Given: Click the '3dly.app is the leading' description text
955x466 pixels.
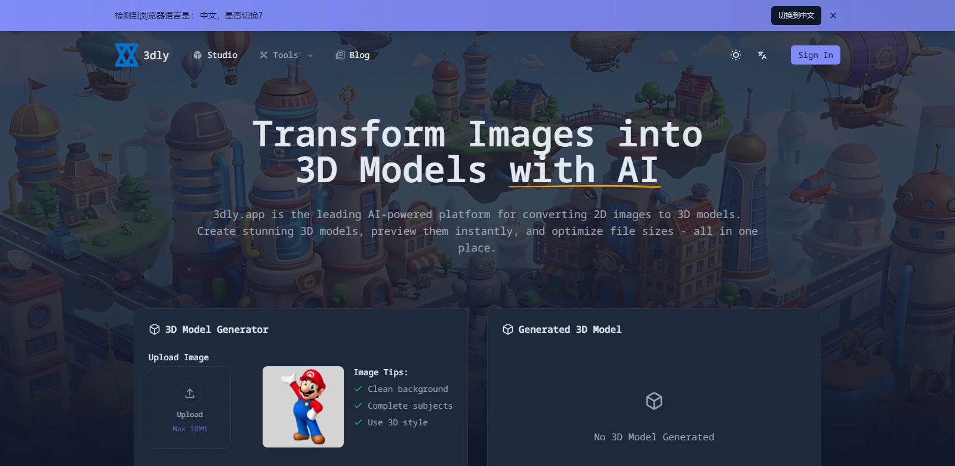Looking at the screenshot, I should tap(478, 231).
